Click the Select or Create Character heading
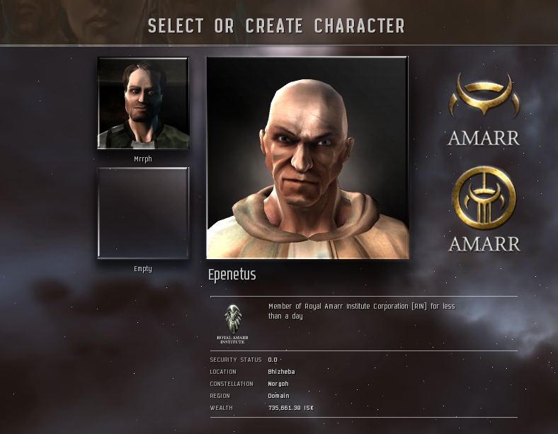The image size is (558, 434). pyautogui.click(x=276, y=26)
